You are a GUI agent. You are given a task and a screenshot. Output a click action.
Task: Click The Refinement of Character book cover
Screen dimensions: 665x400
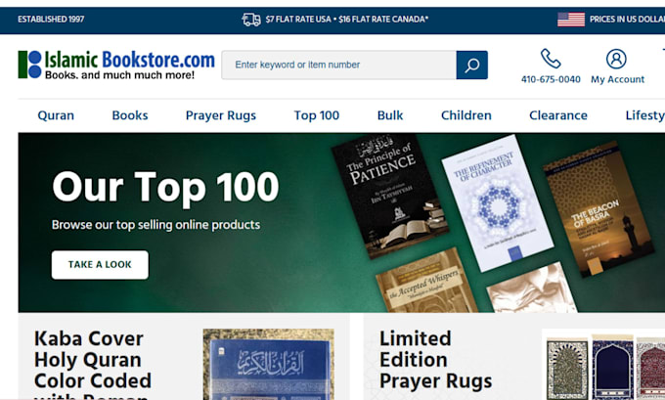[x=497, y=202]
